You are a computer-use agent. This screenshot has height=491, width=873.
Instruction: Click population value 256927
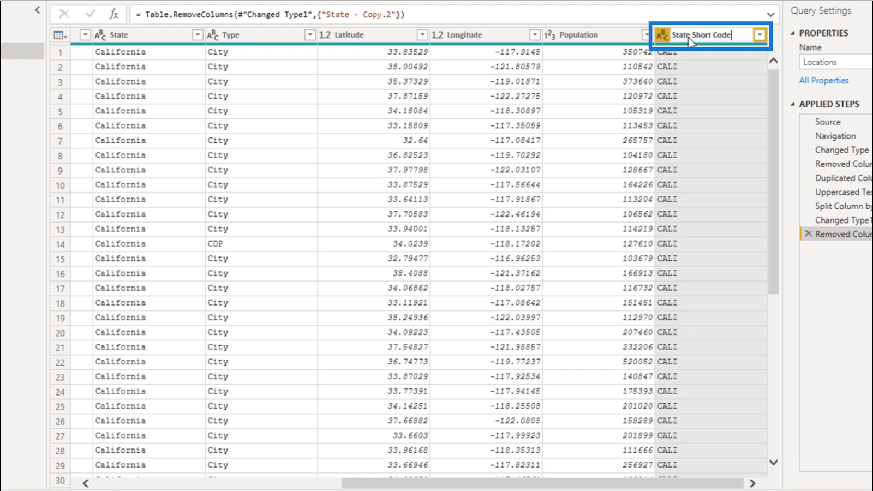tap(637, 465)
